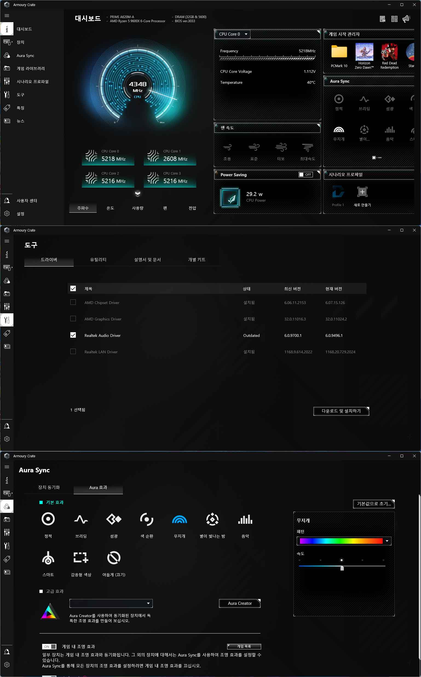The height and width of the screenshot is (677, 421).
Task: Open CPU Core 0 dropdown
Action: pos(232,34)
